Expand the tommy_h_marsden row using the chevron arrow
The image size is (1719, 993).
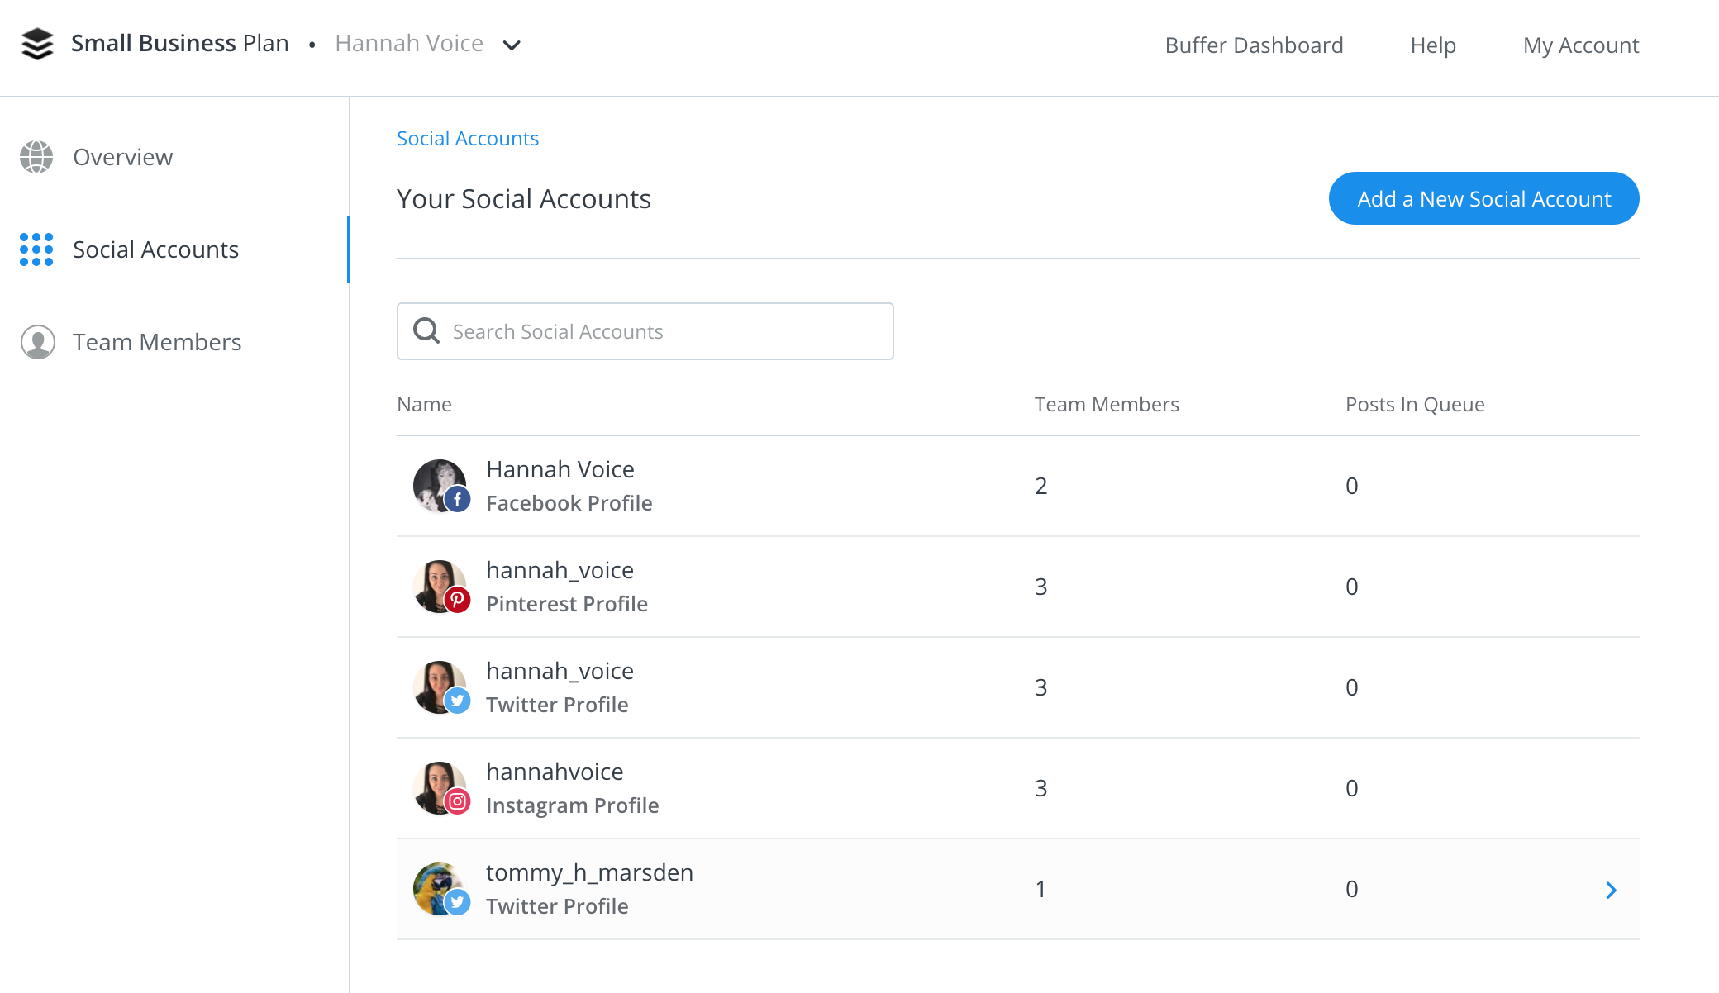(1611, 890)
